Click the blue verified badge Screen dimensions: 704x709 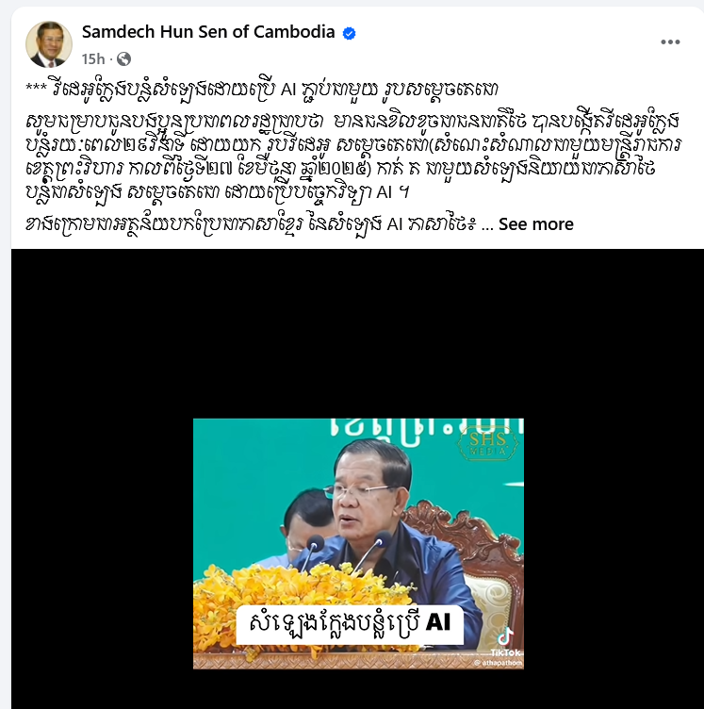click(349, 33)
